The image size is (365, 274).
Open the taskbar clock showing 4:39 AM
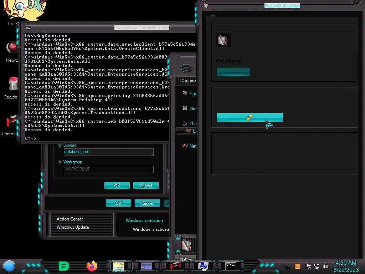pyautogui.click(x=346, y=266)
